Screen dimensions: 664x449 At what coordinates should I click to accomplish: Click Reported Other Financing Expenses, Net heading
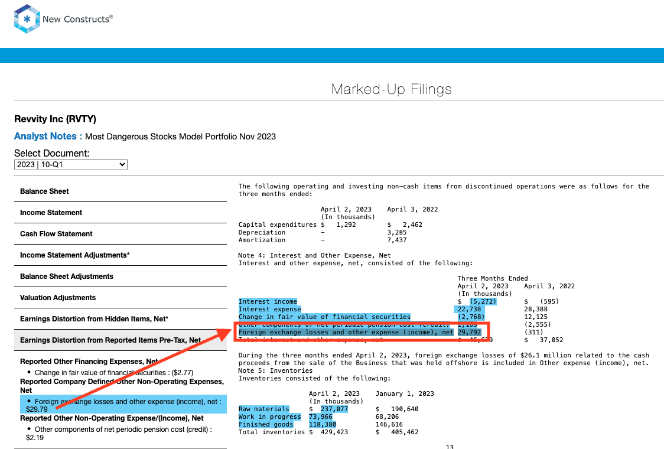pyautogui.click(x=89, y=362)
